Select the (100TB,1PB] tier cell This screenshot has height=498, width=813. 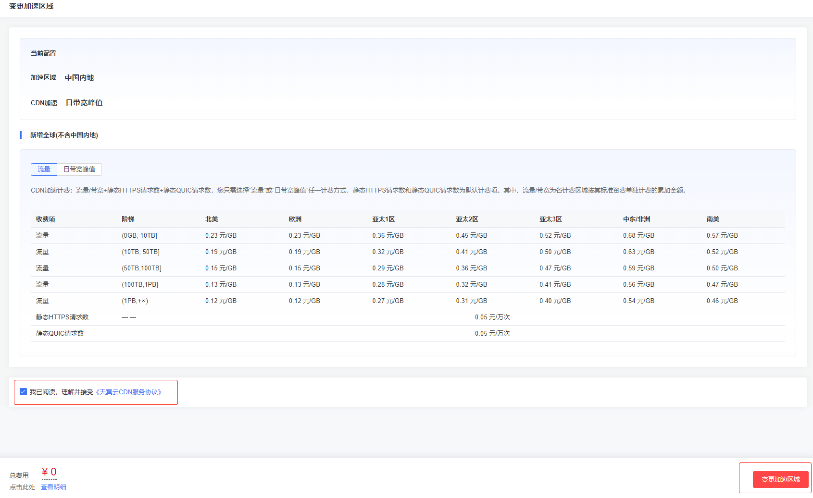(140, 284)
